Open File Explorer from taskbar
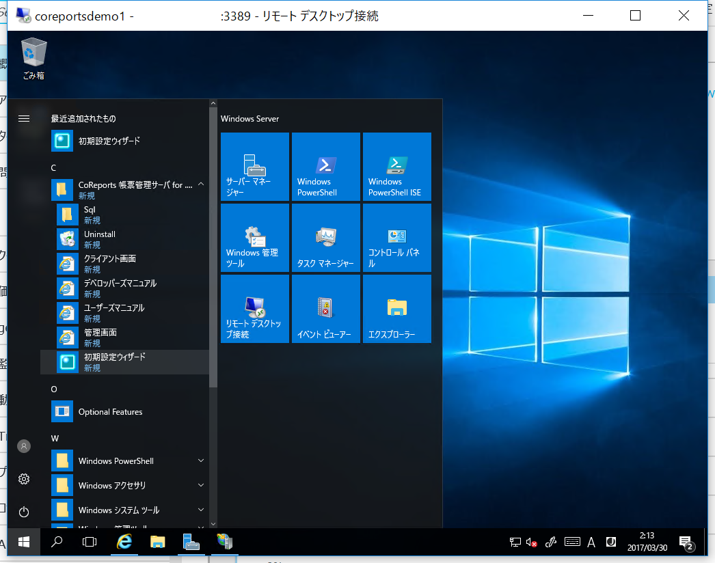The width and height of the screenshot is (715, 563). coord(158,542)
